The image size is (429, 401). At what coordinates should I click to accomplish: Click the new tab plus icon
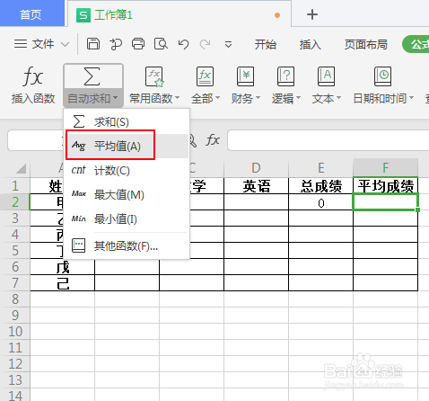[x=312, y=14]
